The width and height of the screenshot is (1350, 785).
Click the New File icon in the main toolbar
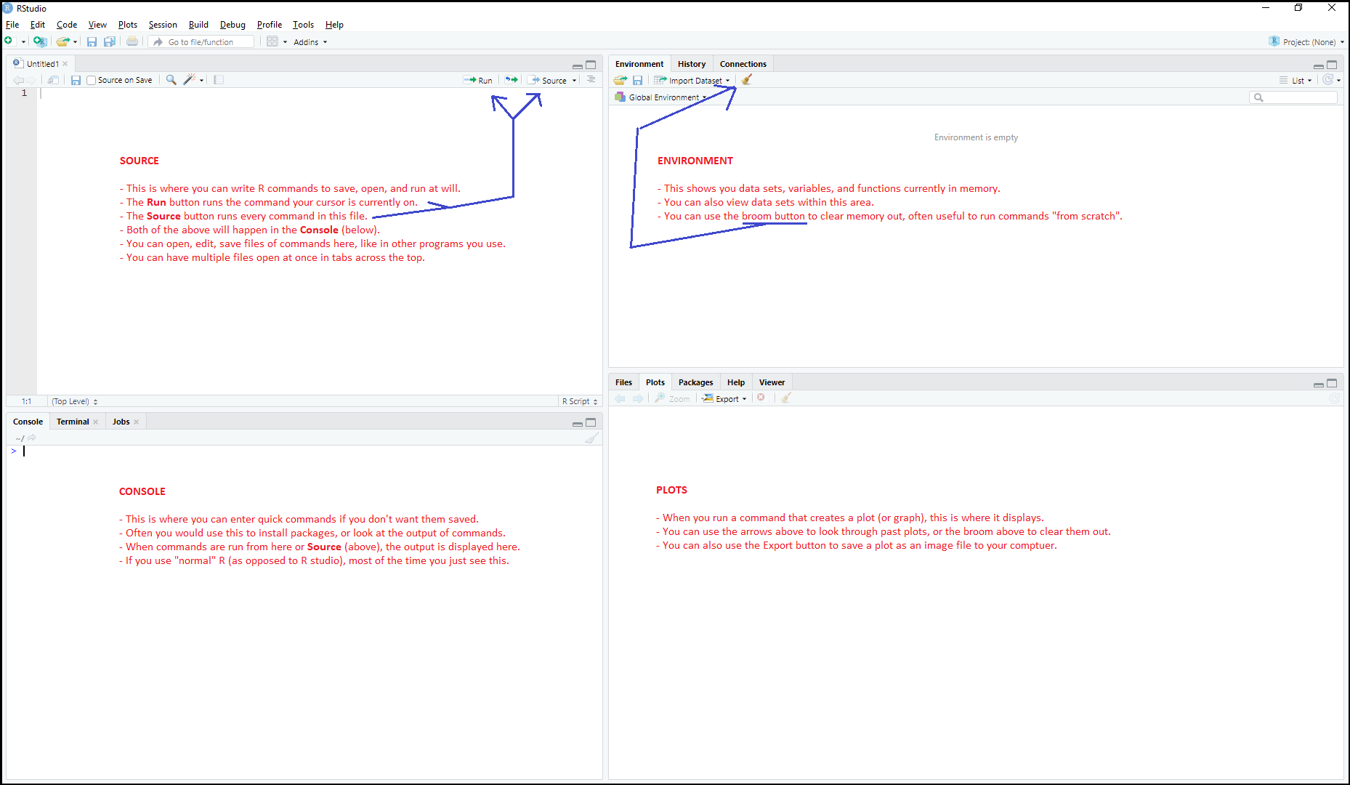pos(9,41)
